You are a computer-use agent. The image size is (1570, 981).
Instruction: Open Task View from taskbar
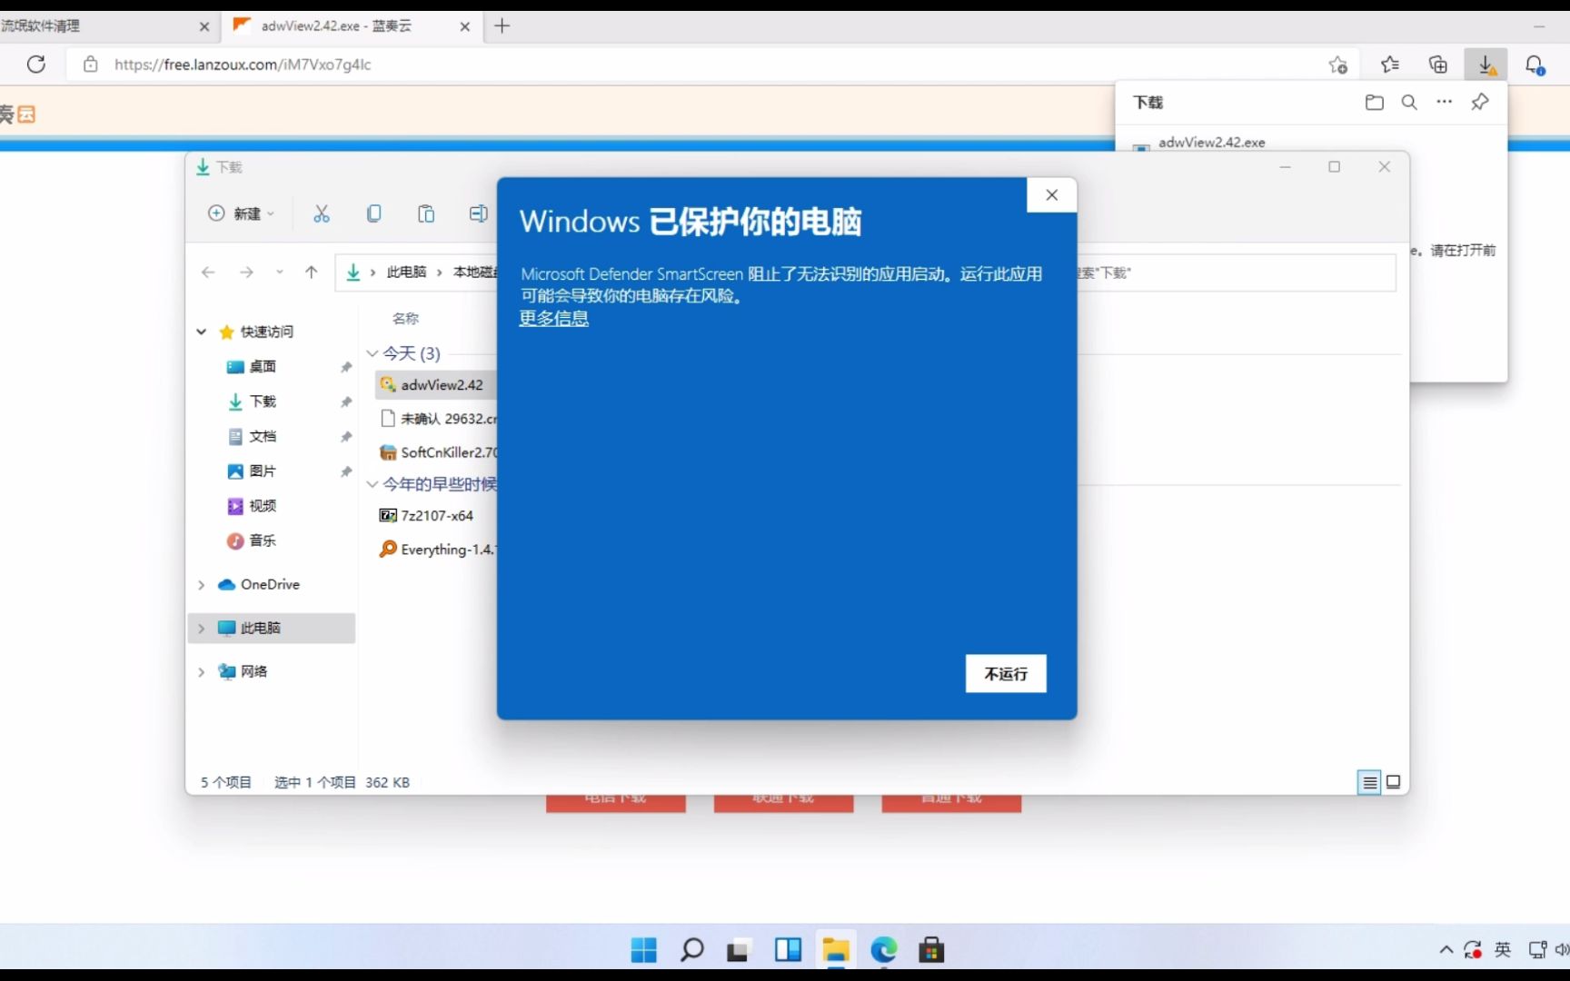coord(739,950)
